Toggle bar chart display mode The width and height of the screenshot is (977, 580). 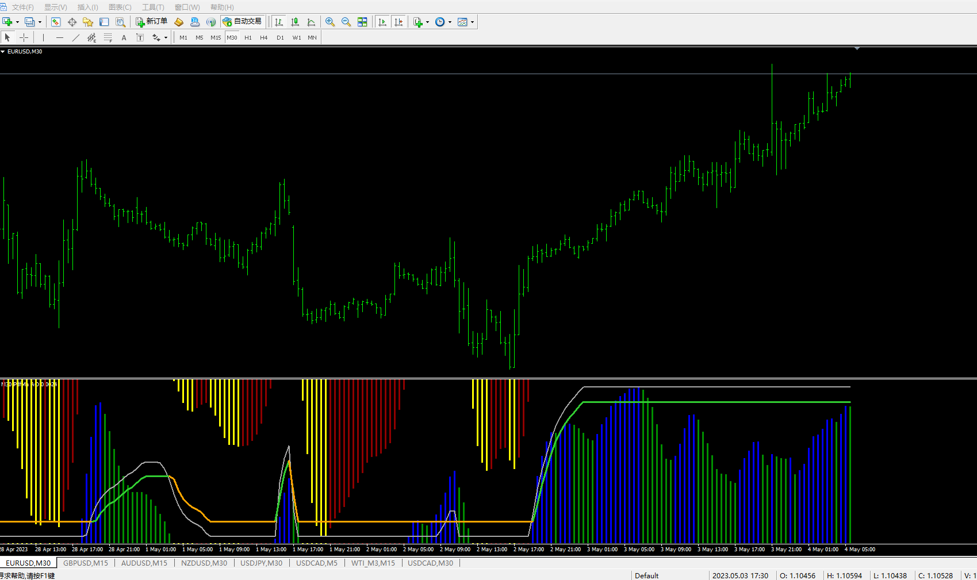click(279, 22)
